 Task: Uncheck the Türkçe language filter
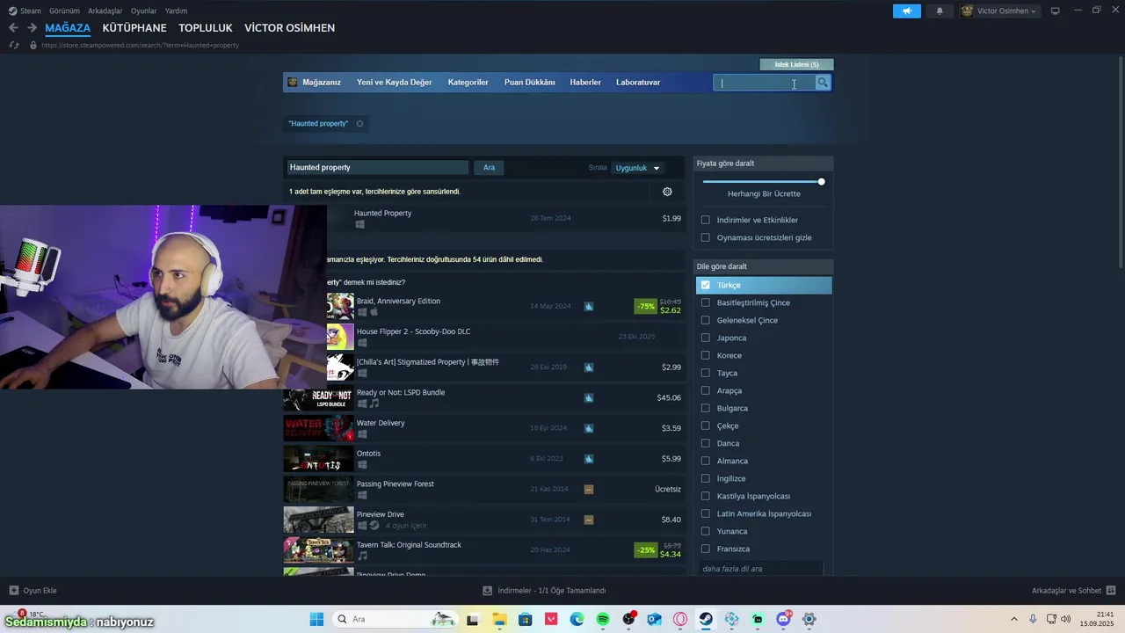click(705, 285)
